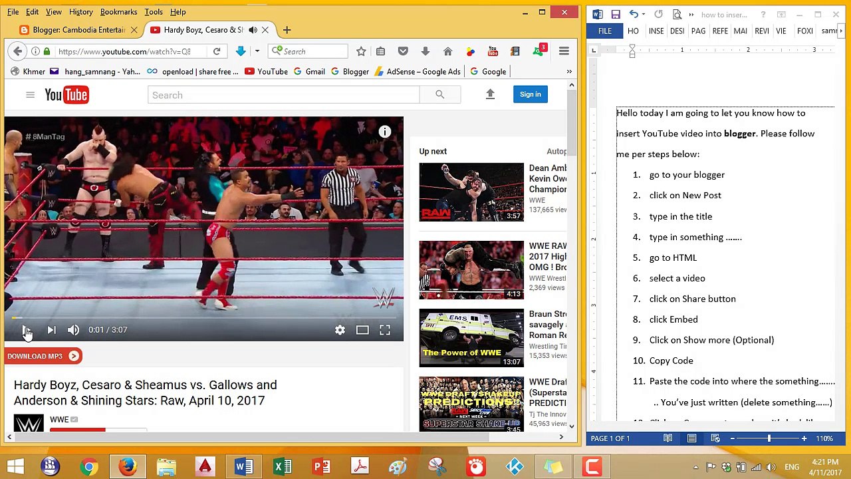This screenshot has height=479, width=851.
Task: Open the Firefox File menu
Action: click(13, 12)
